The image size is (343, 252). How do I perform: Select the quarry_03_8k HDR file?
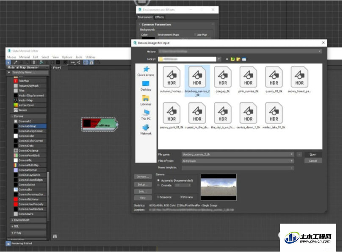pyautogui.click(x=274, y=80)
